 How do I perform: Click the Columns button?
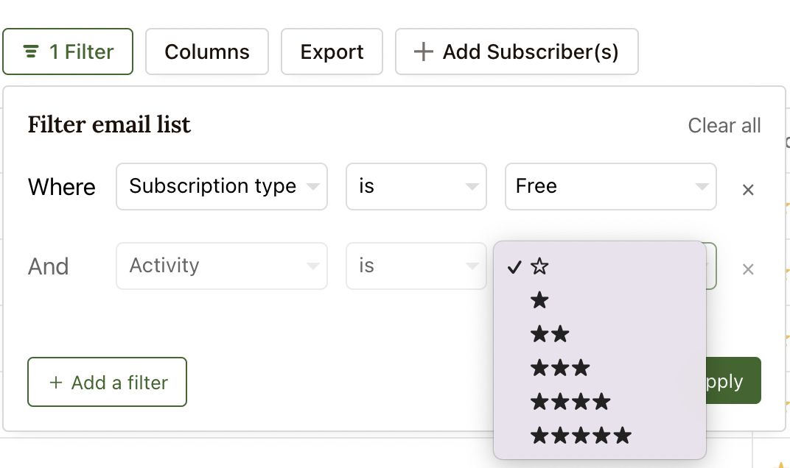tap(207, 52)
